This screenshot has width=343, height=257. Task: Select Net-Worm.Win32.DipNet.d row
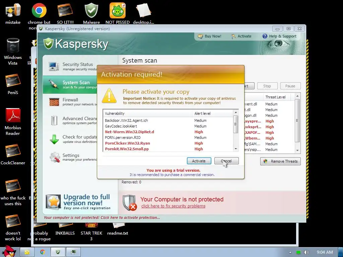[x=168, y=132]
